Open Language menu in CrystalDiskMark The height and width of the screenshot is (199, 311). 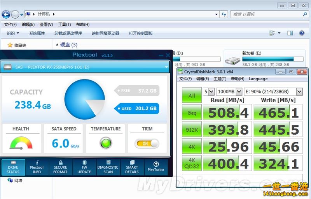click(x=258, y=79)
